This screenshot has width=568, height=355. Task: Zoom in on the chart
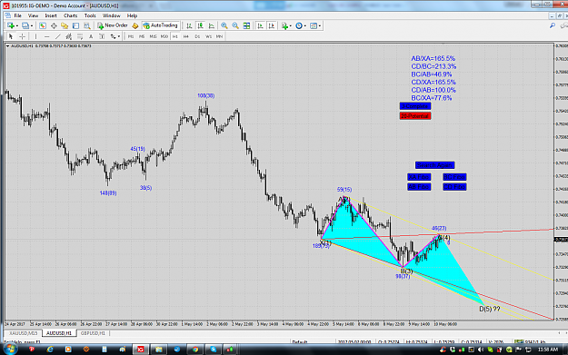224,25
